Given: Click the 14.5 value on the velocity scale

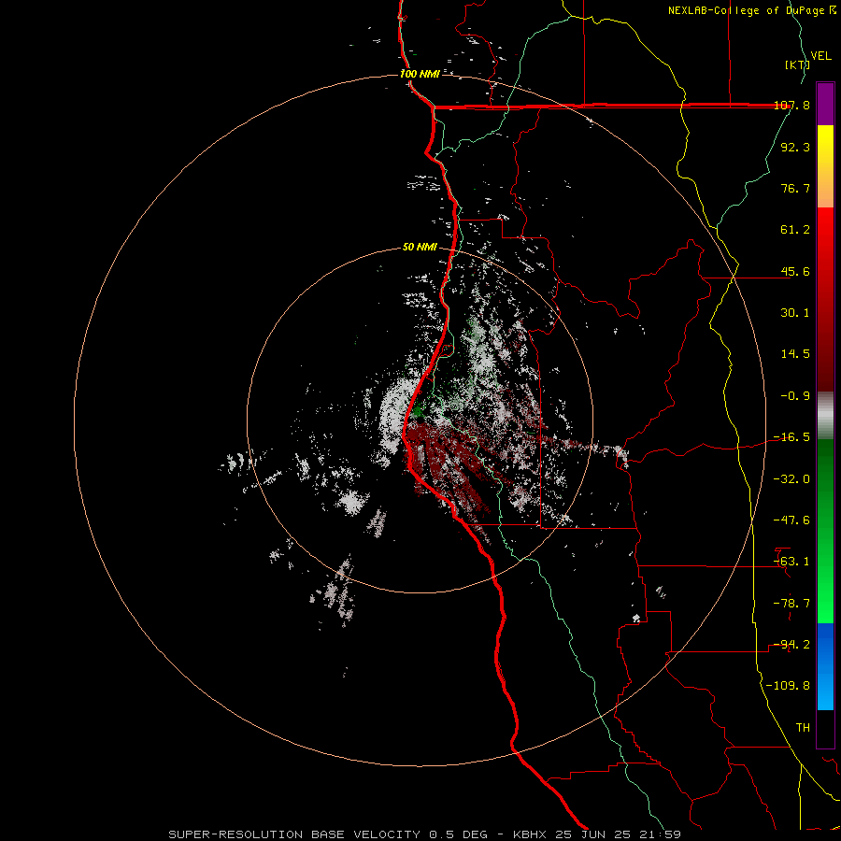Looking at the screenshot, I should [x=795, y=354].
